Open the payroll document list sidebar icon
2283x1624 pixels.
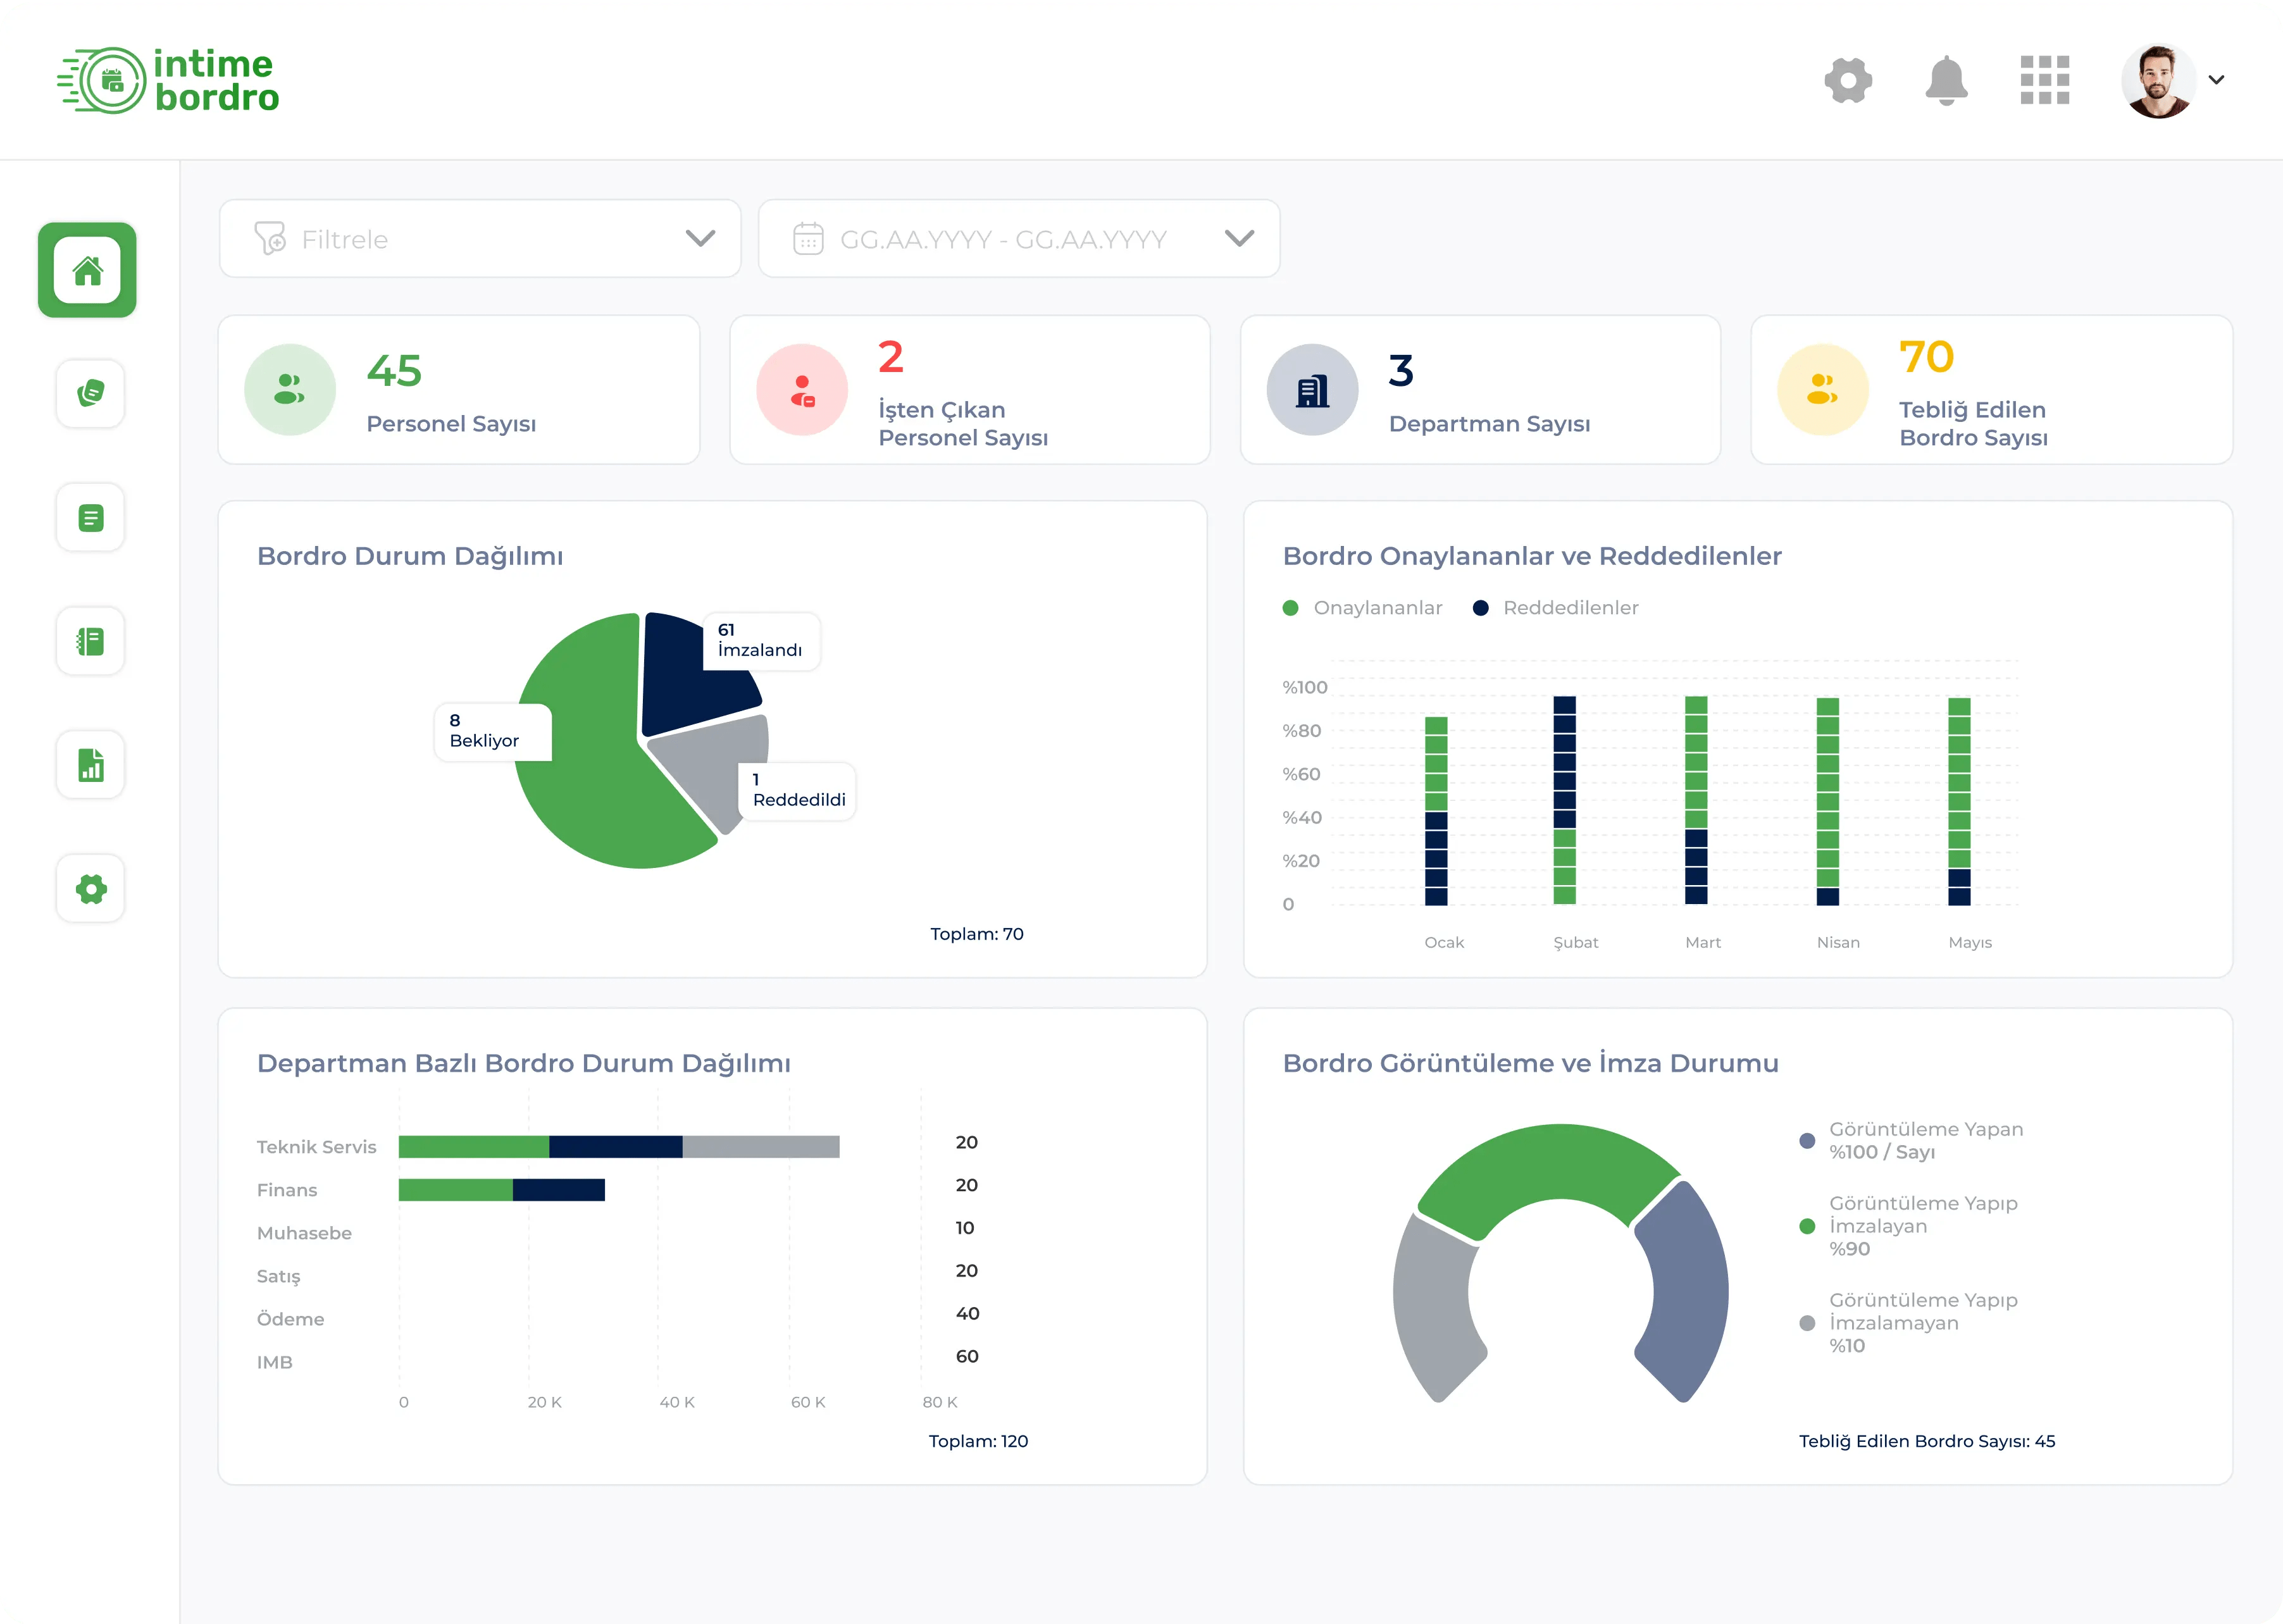(90, 517)
